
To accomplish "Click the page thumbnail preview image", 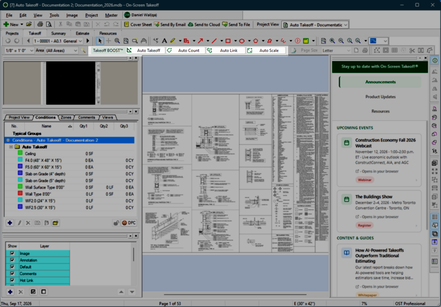I will point(71,83).
